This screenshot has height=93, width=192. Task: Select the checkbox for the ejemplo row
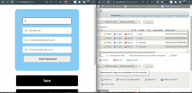coord(100,43)
